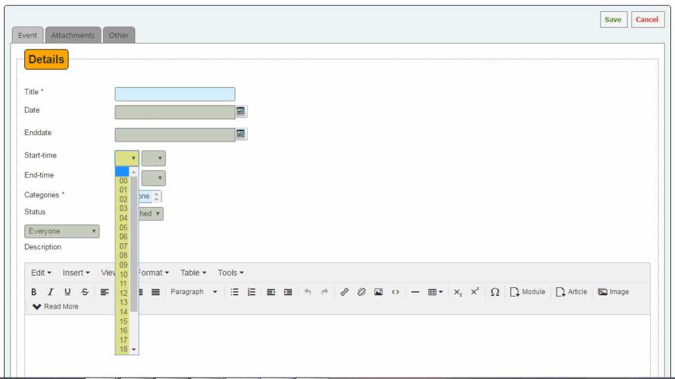The height and width of the screenshot is (379, 675).
Task: Click the Title input field
Action: (175, 94)
